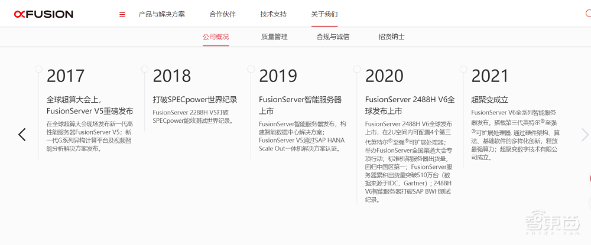Open 合作伙伴 menu
The height and width of the screenshot is (245, 591).
[x=222, y=14]
